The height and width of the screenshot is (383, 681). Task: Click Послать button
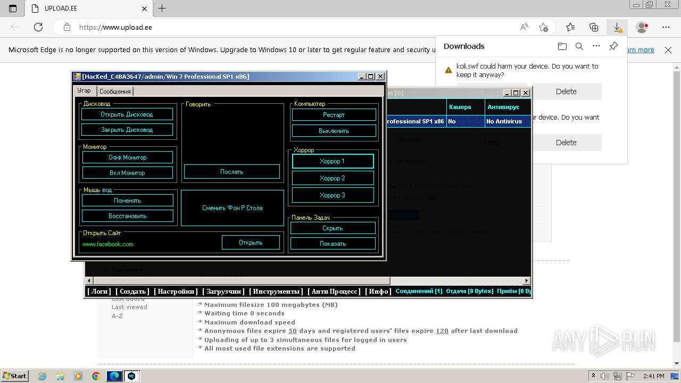tap(231, 172)
